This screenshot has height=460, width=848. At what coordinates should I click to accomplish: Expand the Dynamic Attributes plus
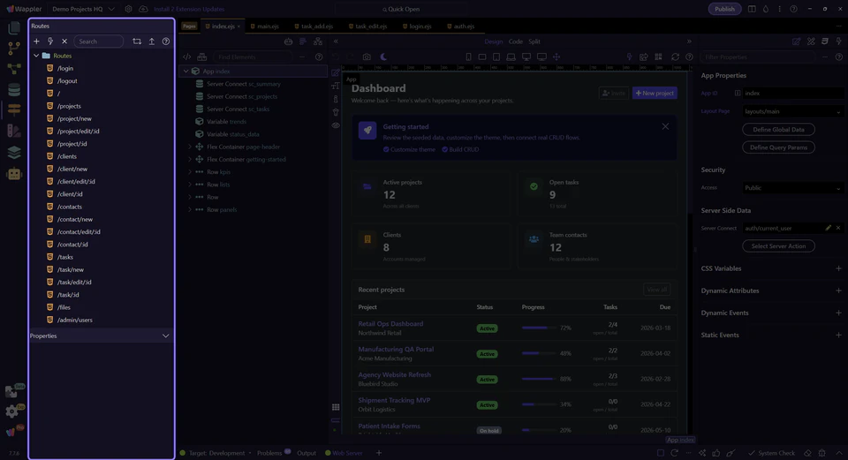pos(838,290)
